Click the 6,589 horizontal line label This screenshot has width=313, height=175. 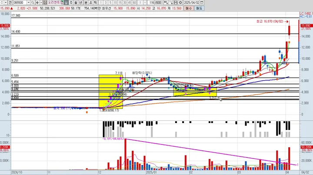[15, 75]
